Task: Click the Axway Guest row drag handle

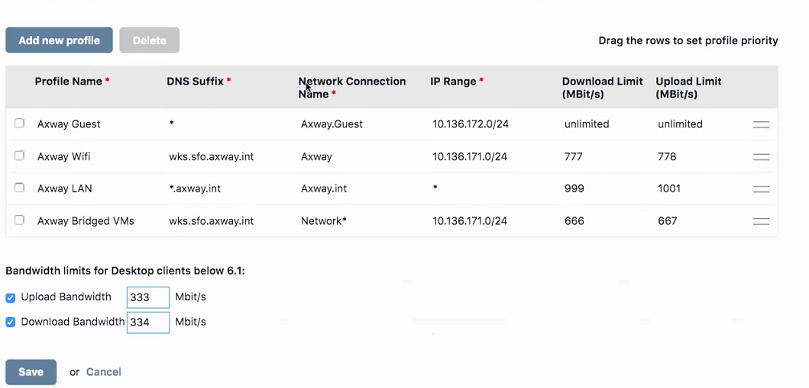Action: [761, 124]
